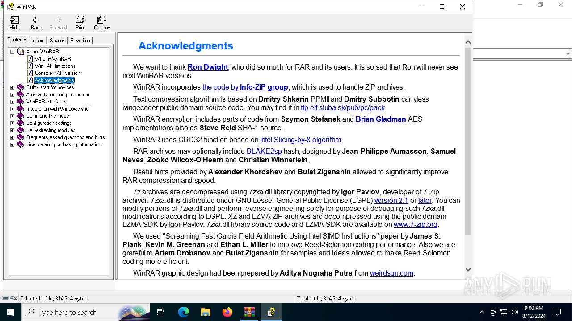The width and height of the screenshot is (572, 321).
Task: Go Back using the toolbar arrow
Action: pyautogui.click(x=36, y=23)
